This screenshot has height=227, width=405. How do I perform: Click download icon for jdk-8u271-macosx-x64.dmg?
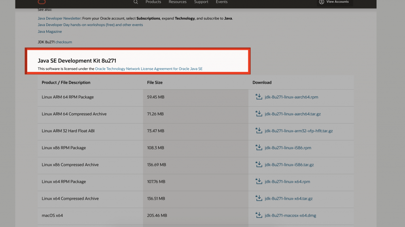(x=259, y=215)
